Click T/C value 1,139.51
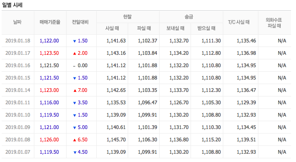Image resolution: width=296 pixels, height=162 pixels. click(x=246, y=140)
